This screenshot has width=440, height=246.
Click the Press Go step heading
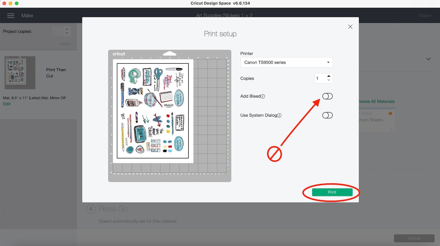click(113, 209)
